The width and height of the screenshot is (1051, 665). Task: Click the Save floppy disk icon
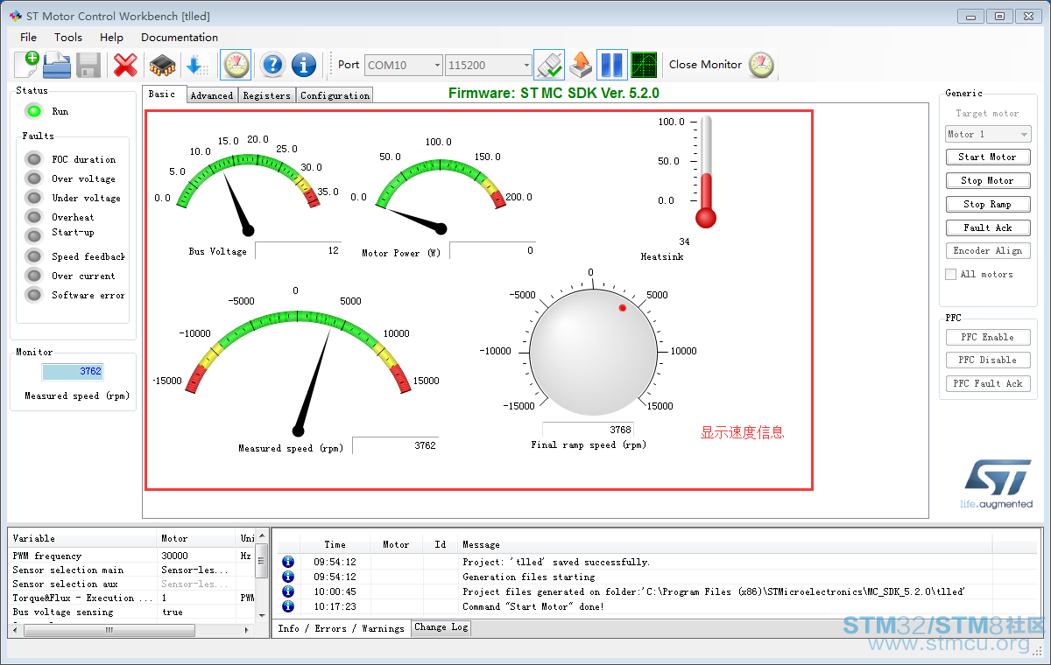pos(88,65)
